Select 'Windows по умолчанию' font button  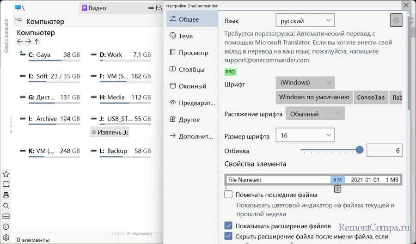point(314,98)
